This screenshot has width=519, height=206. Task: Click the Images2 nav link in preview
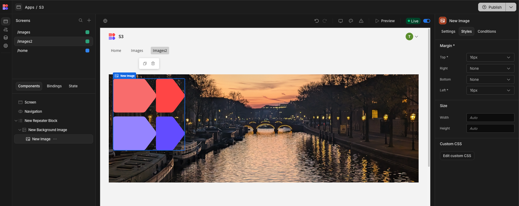point(160,51)
